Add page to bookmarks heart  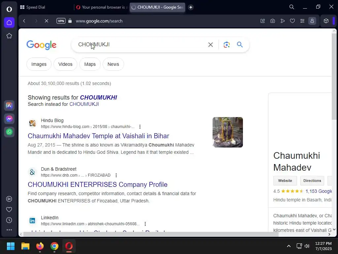[292, 21]
